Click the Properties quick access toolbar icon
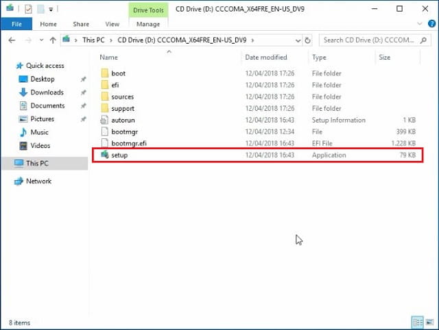Viewport: 439px width, 330px height. 28,9
